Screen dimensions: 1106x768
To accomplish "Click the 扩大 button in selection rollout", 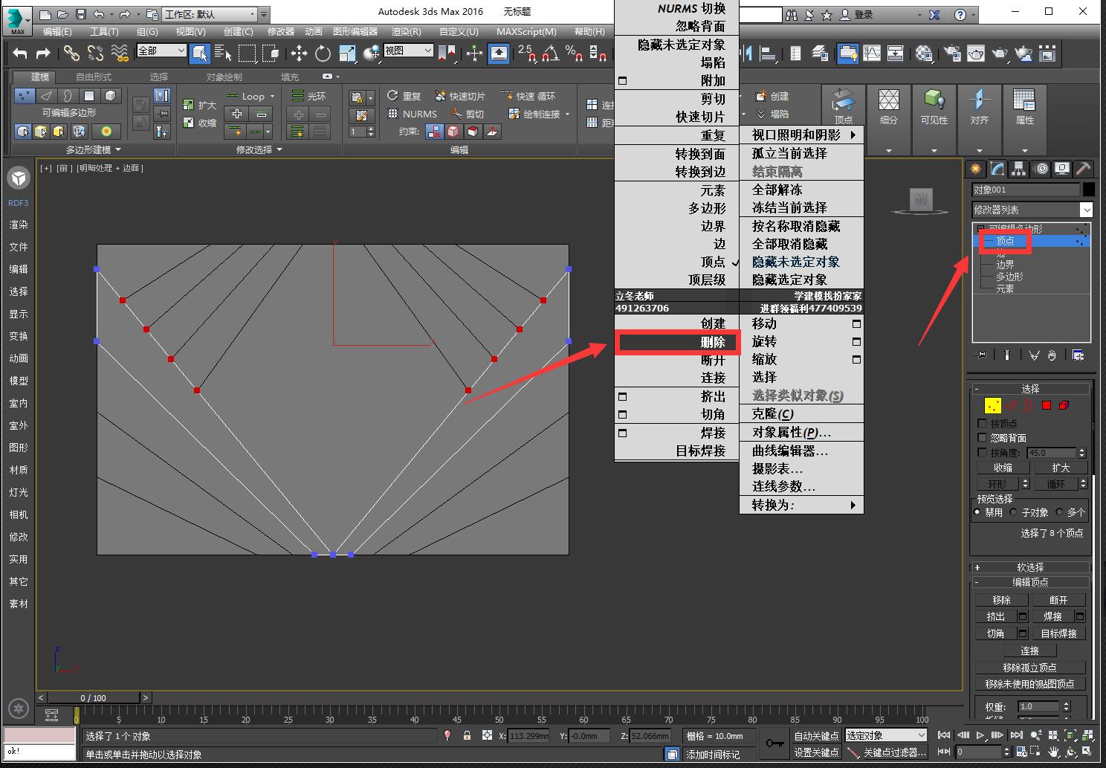I will (x=1061, y=468).
